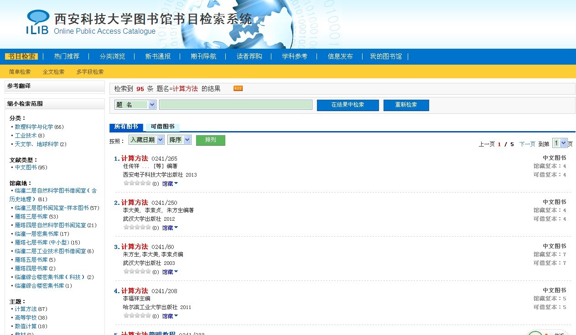Click the 参考翻译 panel header
The image size is (576, 335).
(55, 86)
